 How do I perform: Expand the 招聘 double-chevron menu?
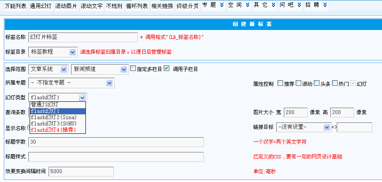coord(324,5)
